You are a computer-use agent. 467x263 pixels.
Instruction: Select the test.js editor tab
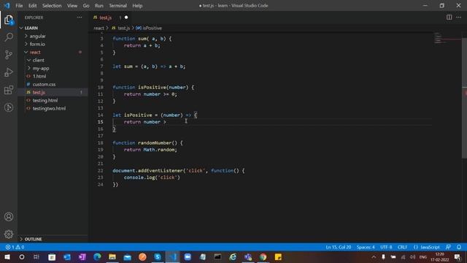tap(111, 18)
